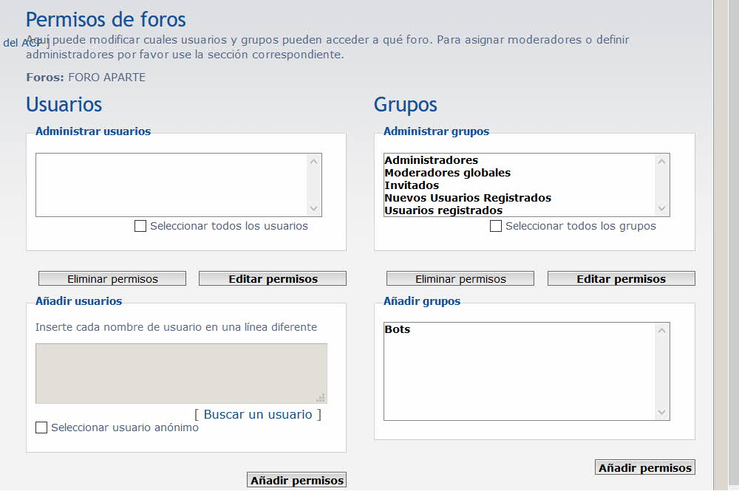The width and height of the screenshot is (739, 491).
Task: Click up arrow of Añadir grupos list
Action: (x=661, y=331)
